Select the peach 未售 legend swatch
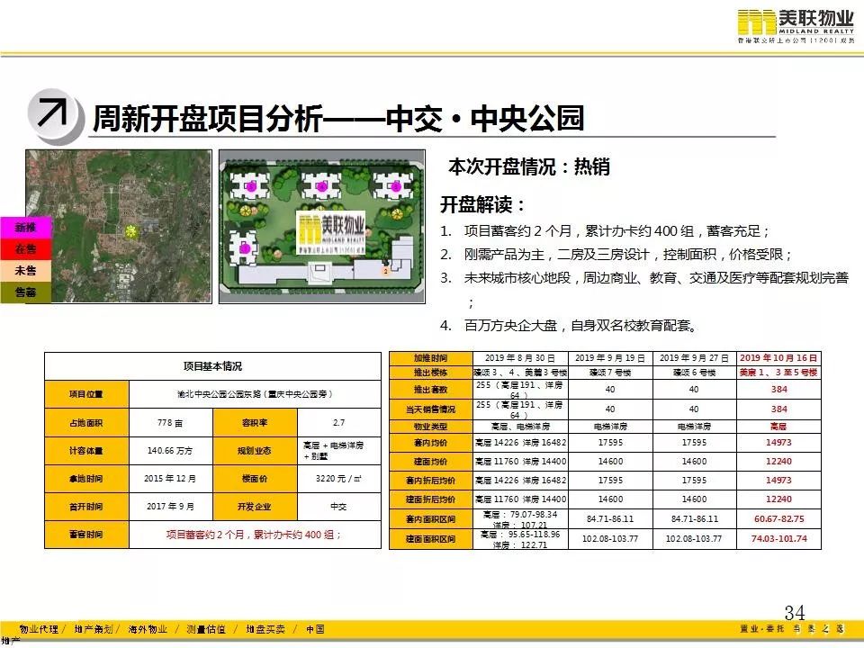The height and width of the screenshot is (648, 864). point(25,271)
